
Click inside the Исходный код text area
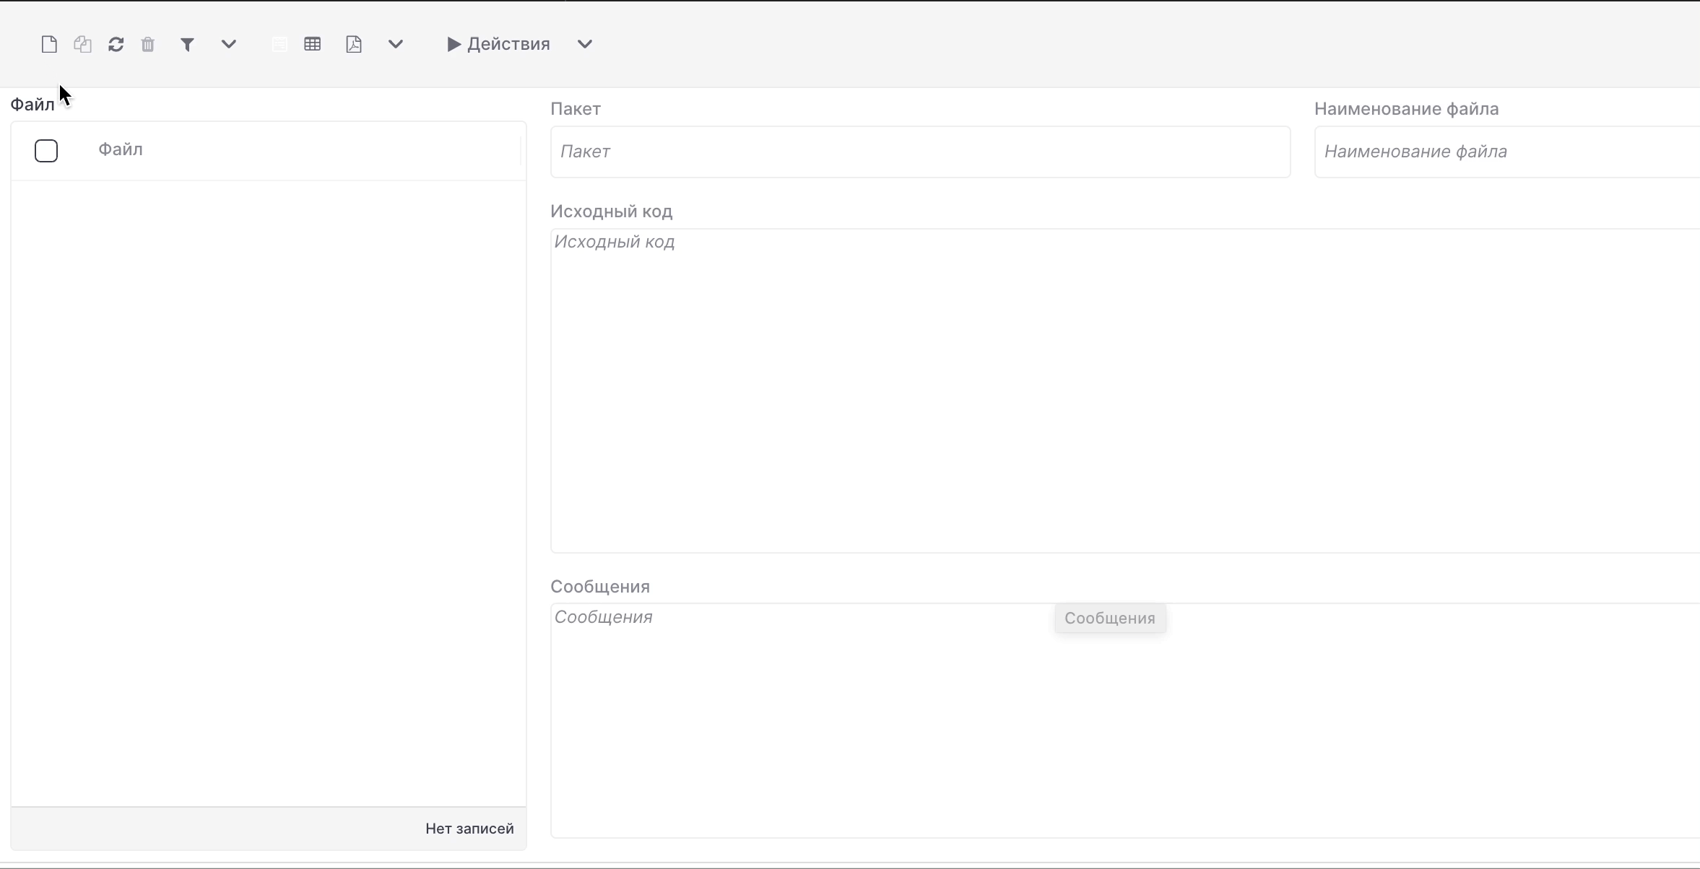point(1125,390)
